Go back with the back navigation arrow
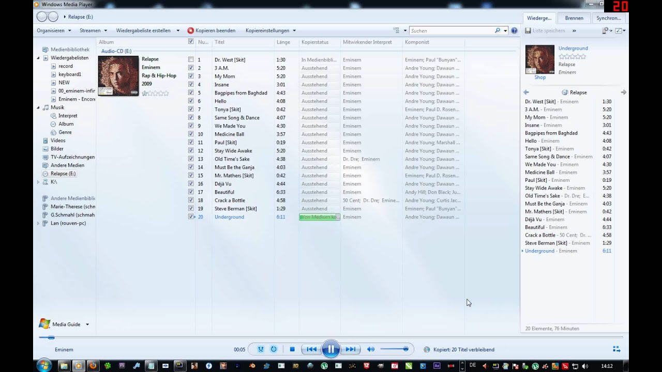This screenshot has width=662, height=372. point(42,17)
